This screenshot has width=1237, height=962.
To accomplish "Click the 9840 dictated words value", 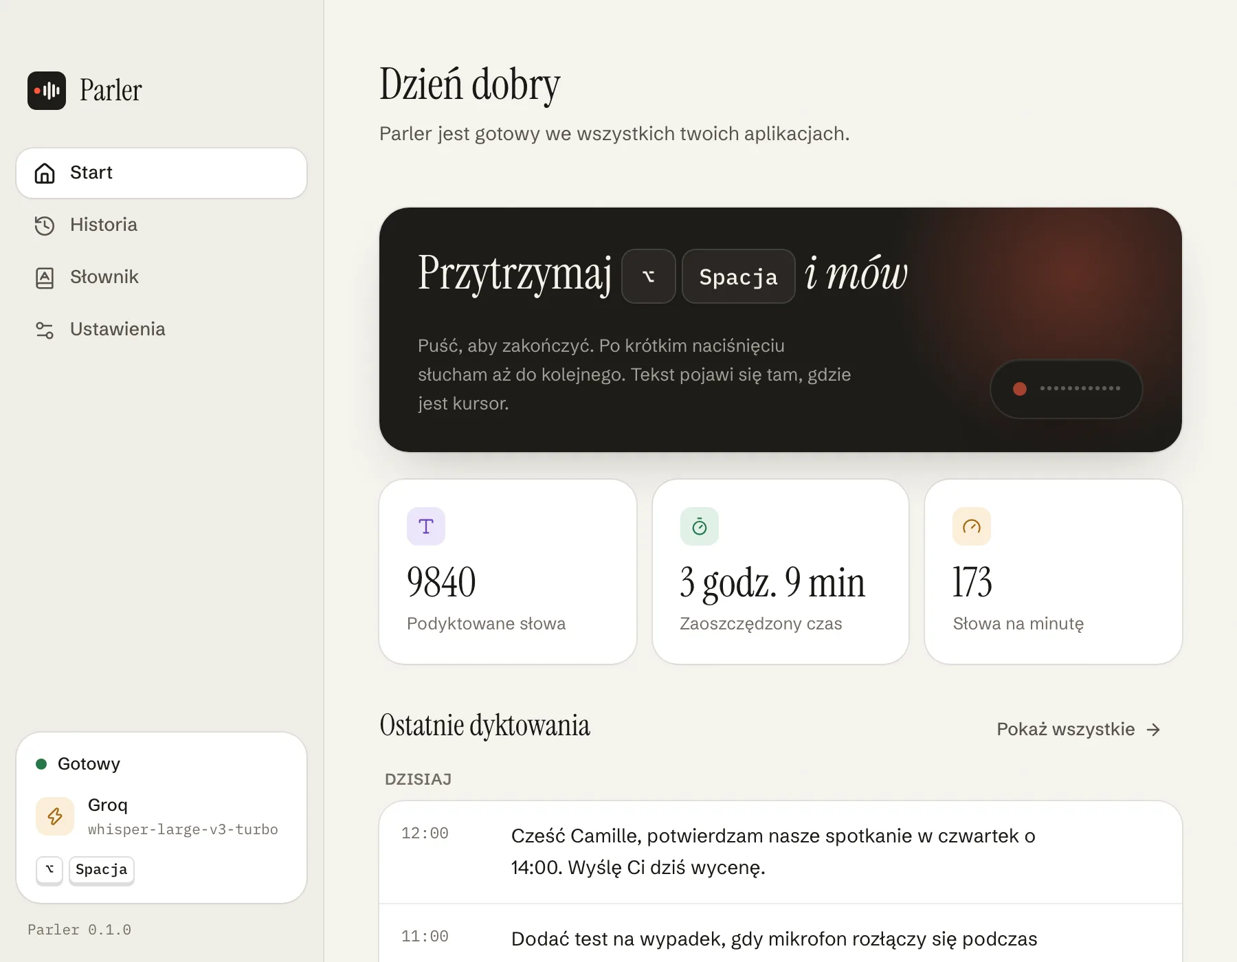I will click(x=441, y=583).
